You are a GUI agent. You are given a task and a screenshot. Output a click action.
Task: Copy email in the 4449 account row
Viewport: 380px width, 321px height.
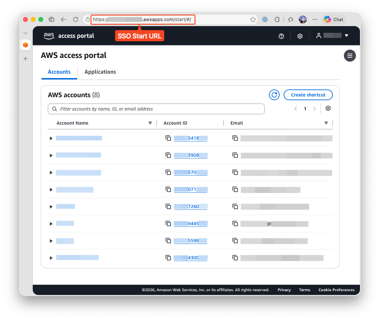click(235, 223)
